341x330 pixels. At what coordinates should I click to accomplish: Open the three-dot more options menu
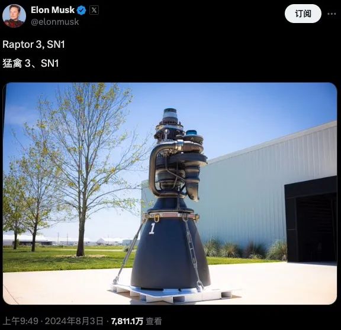pyautogui.click(x=332, y=14)
